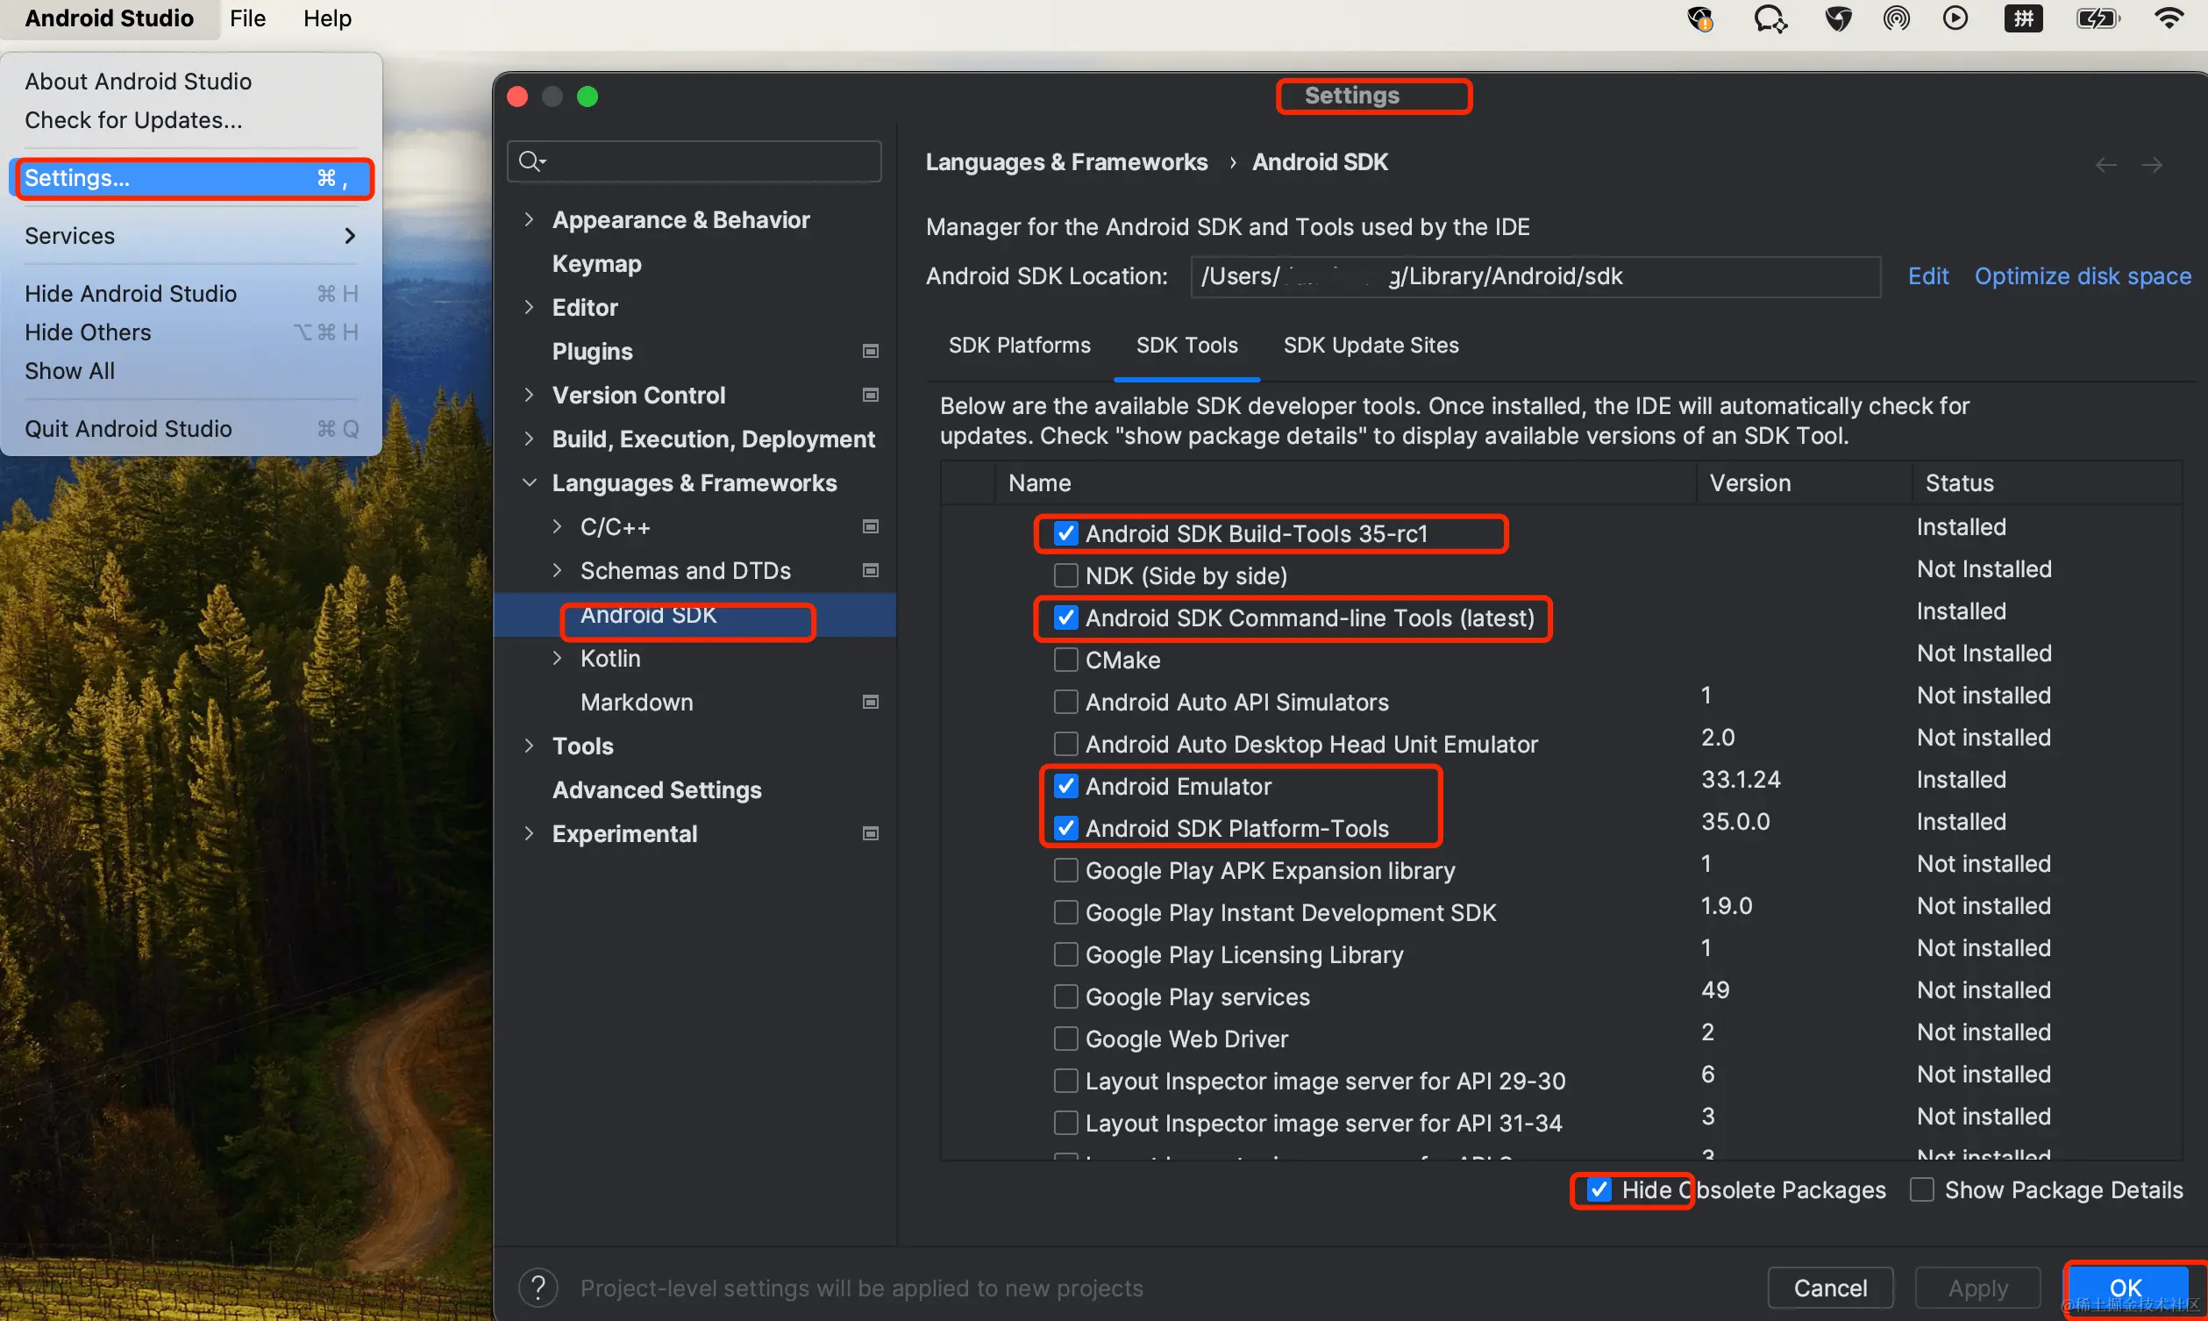Select the SDK Tools tab
The image size is (2208, 1321).
[1186, 346]
